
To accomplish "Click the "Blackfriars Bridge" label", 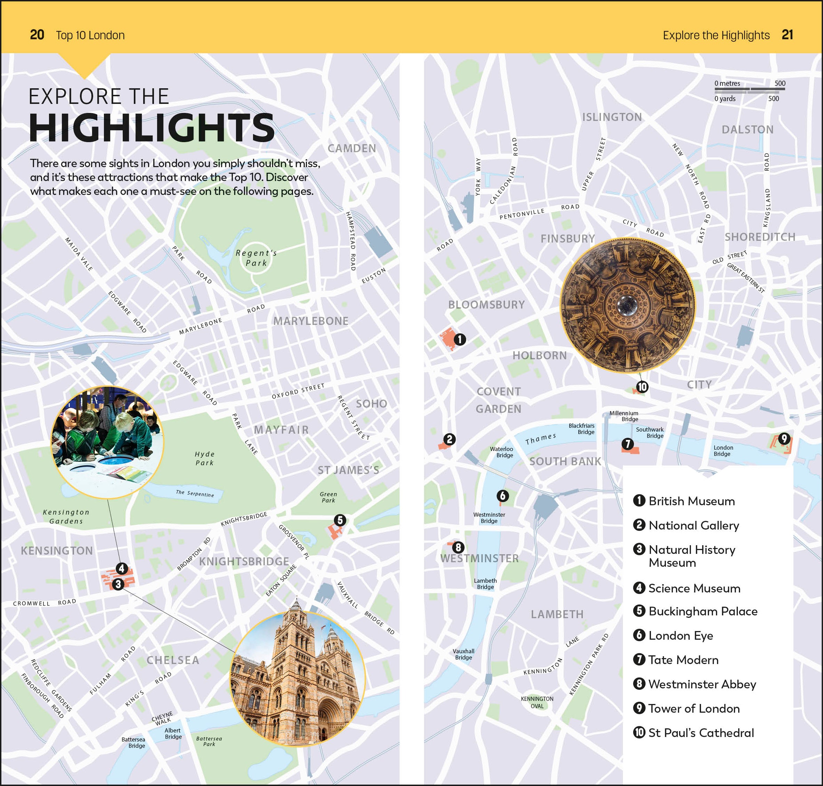I will point(581,428).
